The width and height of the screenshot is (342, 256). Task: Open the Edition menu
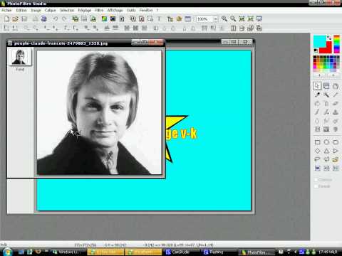pos(21,10)
